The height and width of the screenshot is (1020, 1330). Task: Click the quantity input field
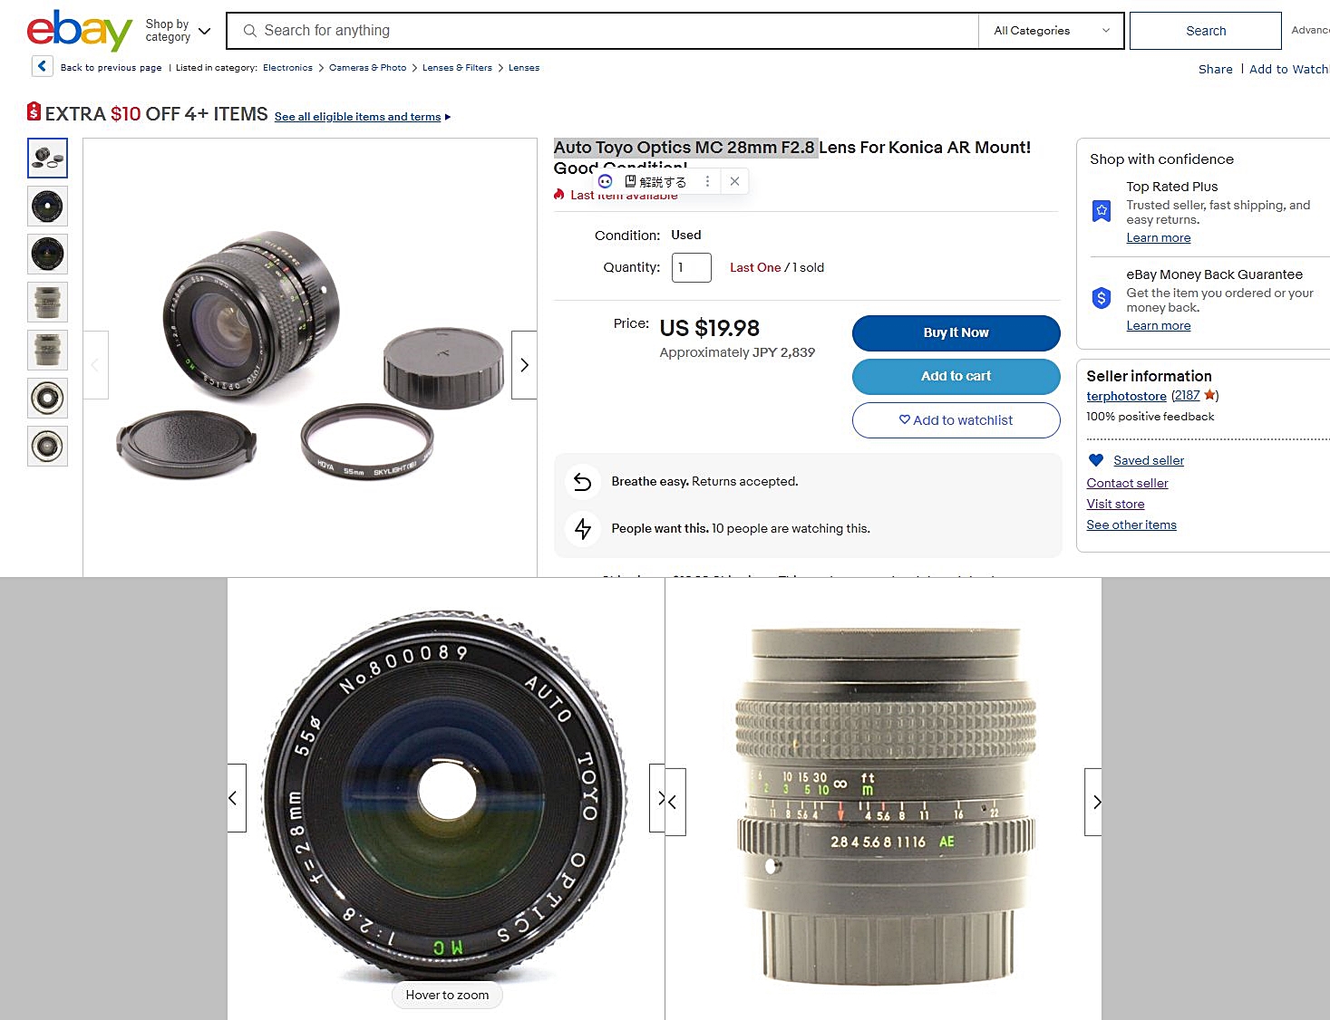click(x=692, y=267)
